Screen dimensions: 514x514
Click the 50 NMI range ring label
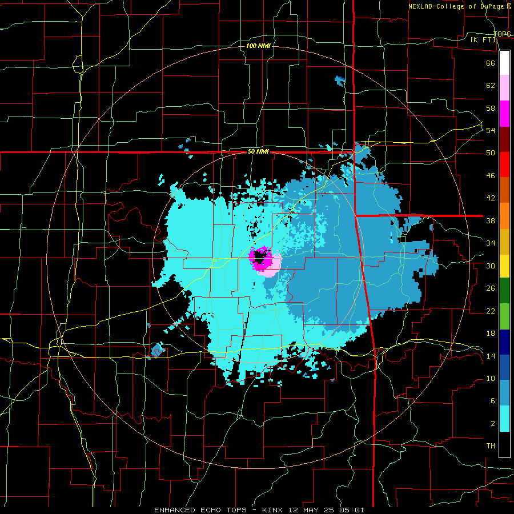(x=258, y=151)
